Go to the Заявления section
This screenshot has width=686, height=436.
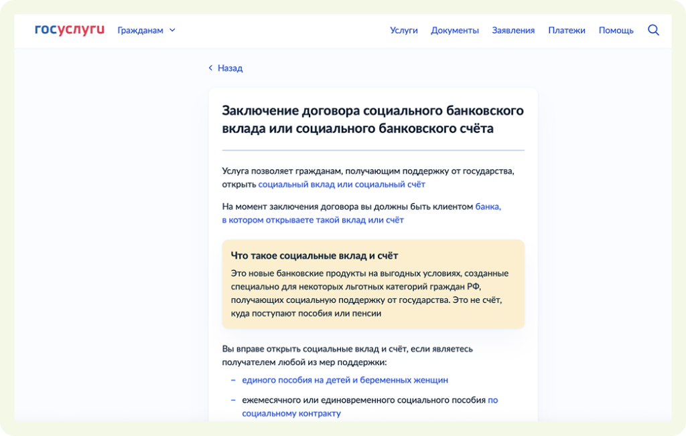click(513, 30)
